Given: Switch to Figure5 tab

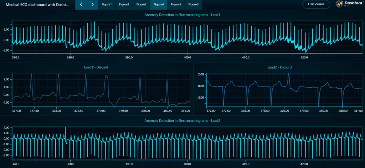Looking at the screenshot, I should coord(176,4).
